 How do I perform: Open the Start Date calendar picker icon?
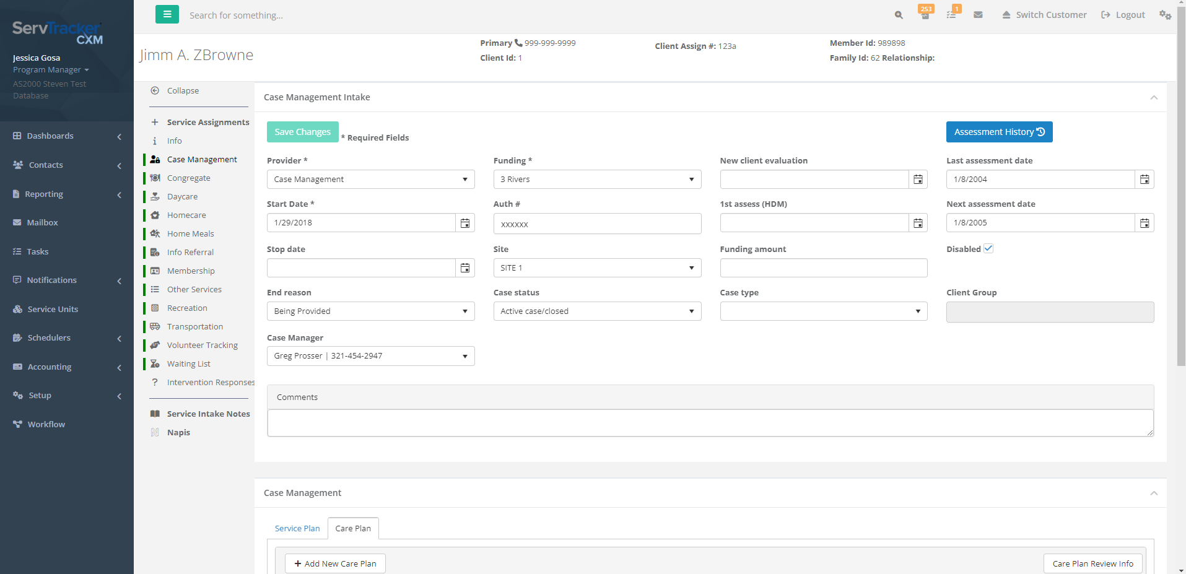coord(465,222)
